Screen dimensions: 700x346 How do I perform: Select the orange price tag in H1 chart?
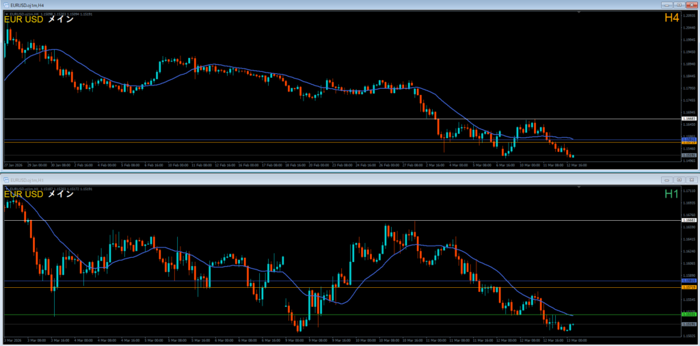coord(689,287)
